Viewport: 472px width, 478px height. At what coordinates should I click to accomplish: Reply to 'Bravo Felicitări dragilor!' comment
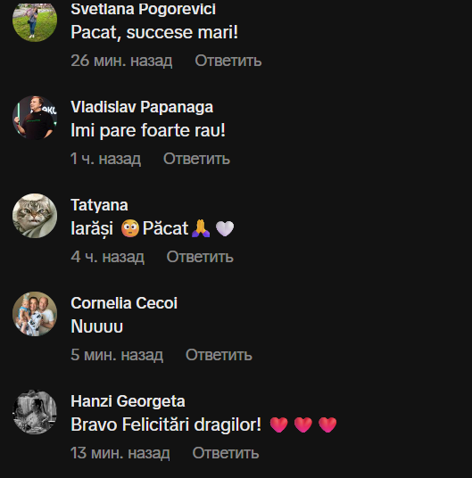pos(226,453)
